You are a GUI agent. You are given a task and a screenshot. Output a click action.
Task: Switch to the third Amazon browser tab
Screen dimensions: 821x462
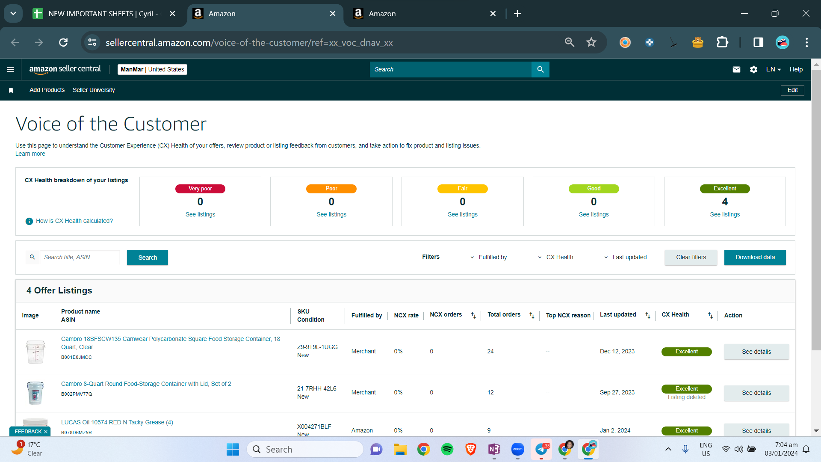[424, 14]
